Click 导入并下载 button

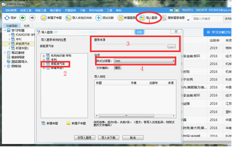click(x=109, y=138)
